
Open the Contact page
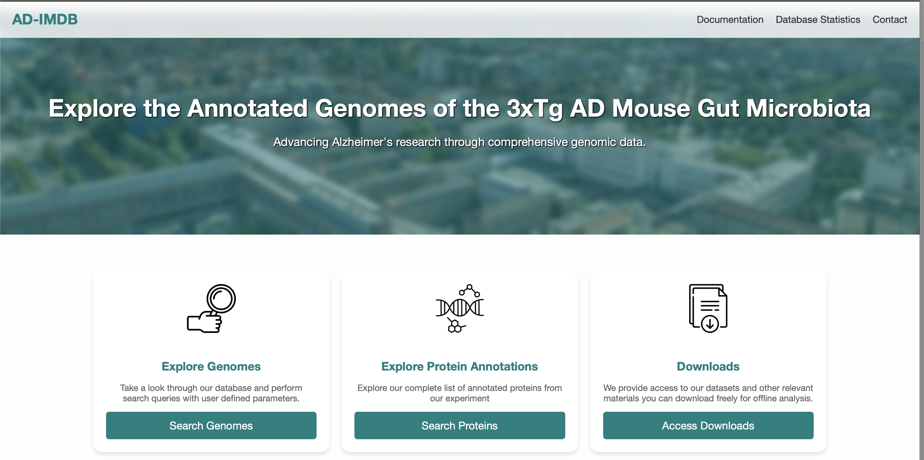coord(890,19)
